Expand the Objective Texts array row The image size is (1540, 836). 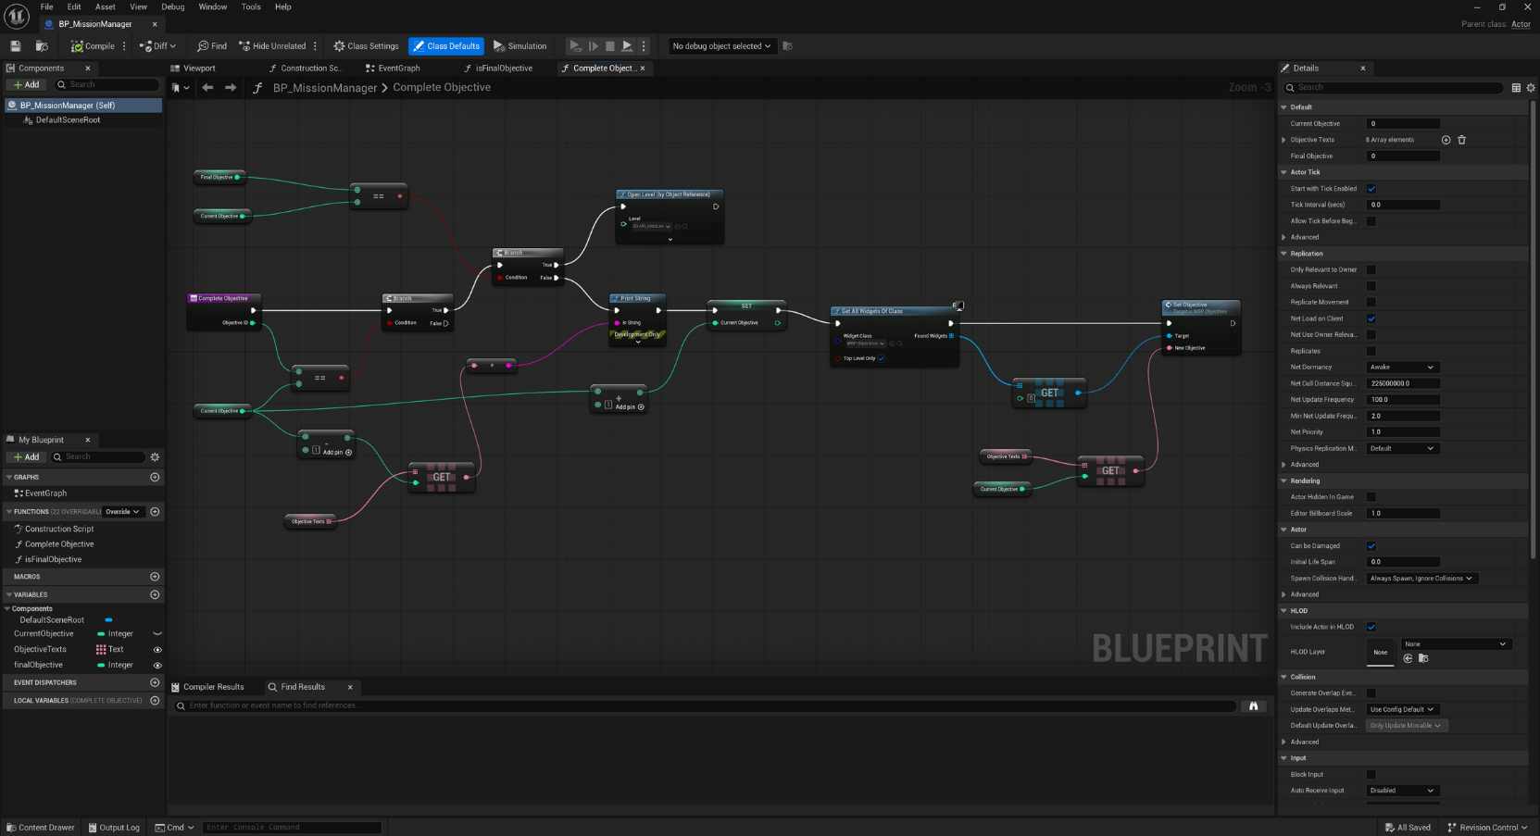click(1283, 140)
